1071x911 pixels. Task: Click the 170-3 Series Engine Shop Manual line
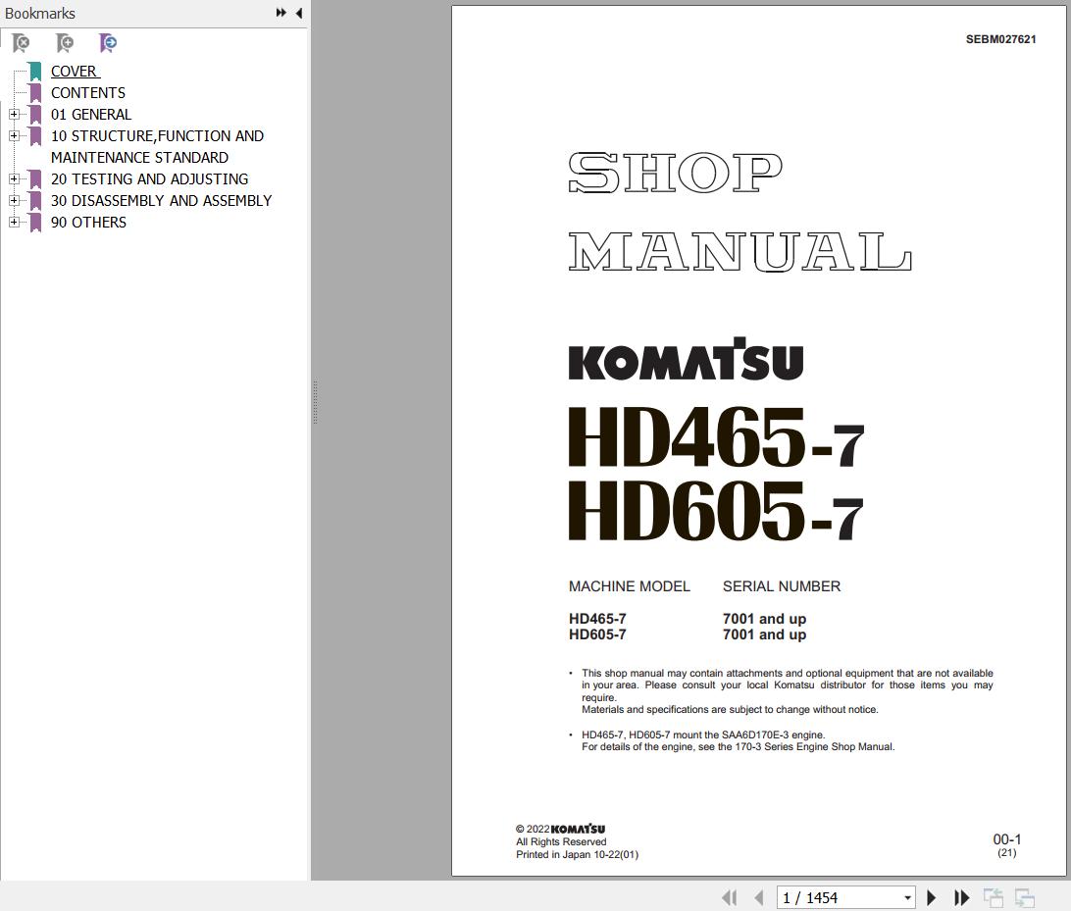[x=738, y=747]
